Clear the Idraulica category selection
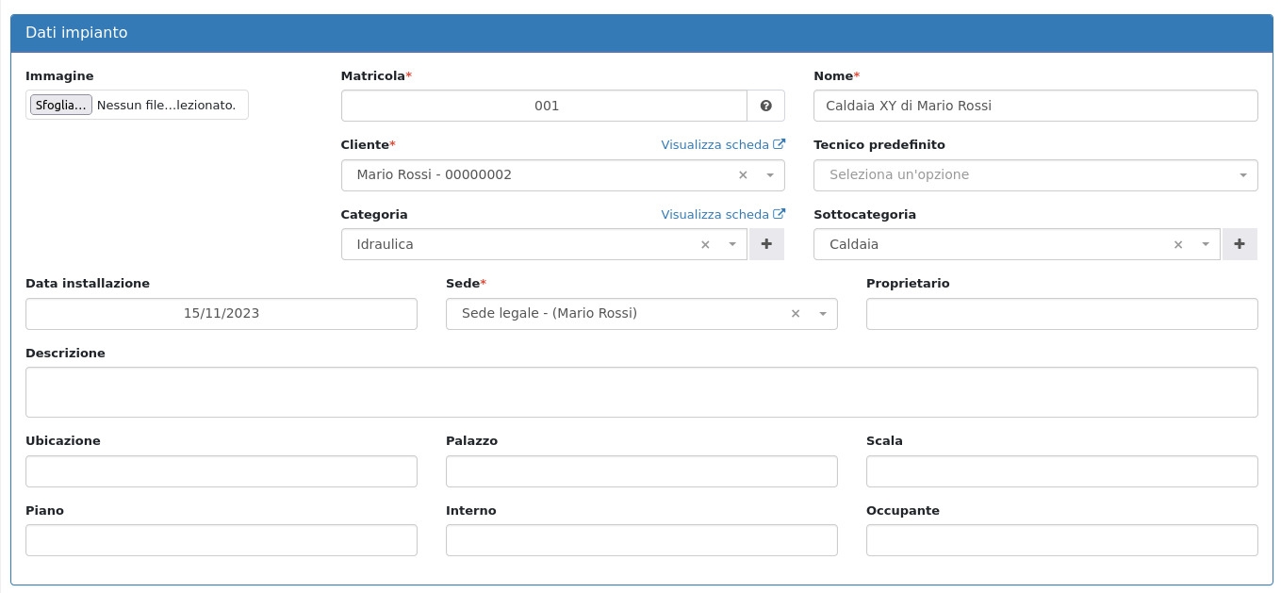Image resolution: width=1281 pixels, height=593 pixels. (x=705, y=245)
